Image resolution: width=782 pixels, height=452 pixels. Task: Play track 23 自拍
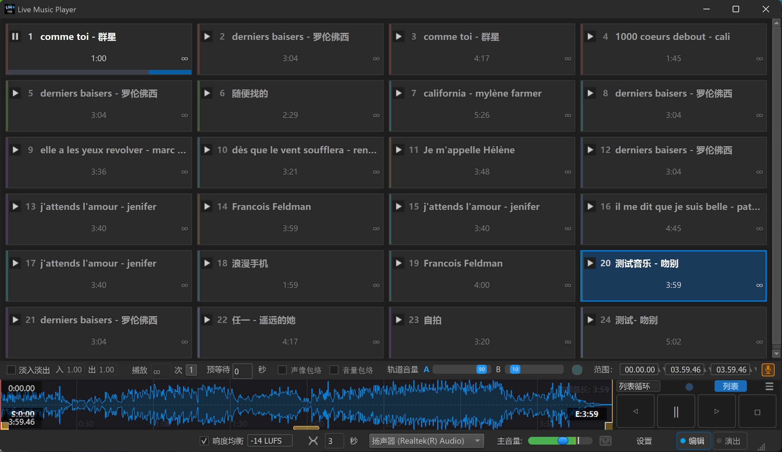(399, 320)
